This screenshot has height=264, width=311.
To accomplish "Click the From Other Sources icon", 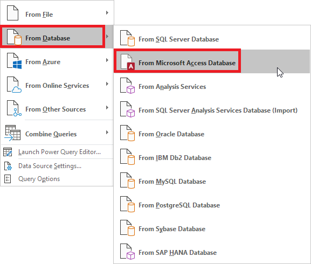I will click(x=14, y=108).
